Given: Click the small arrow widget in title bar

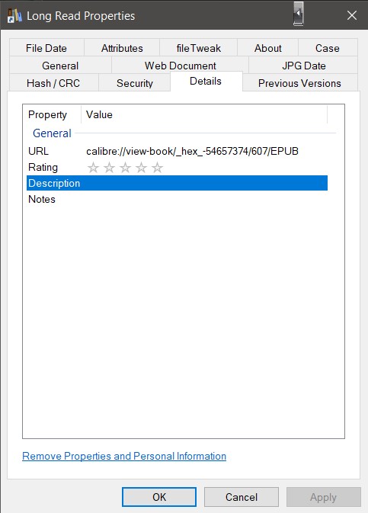Looking at the screenshot, I should (299, 14).
